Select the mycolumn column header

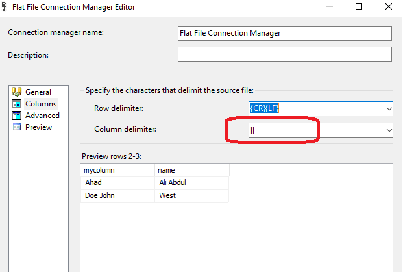click(117, 170)
